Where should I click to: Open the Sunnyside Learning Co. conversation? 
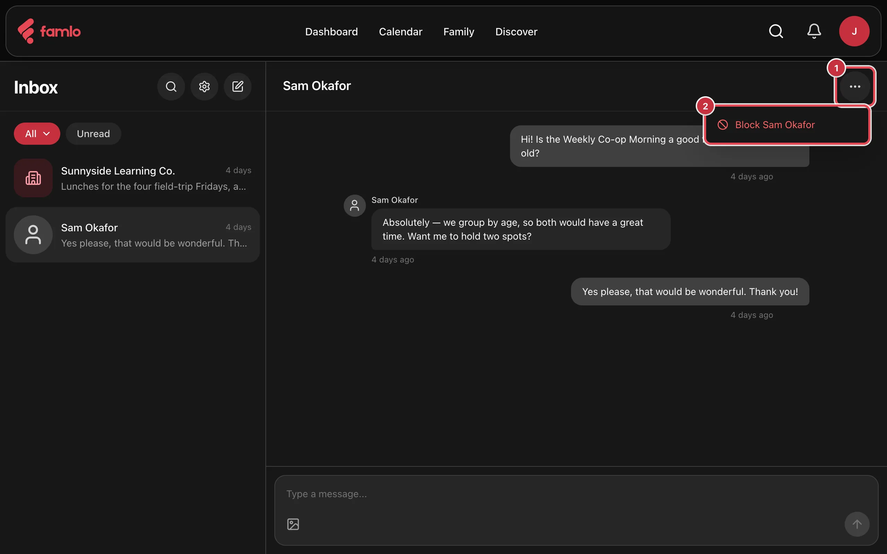133,178
